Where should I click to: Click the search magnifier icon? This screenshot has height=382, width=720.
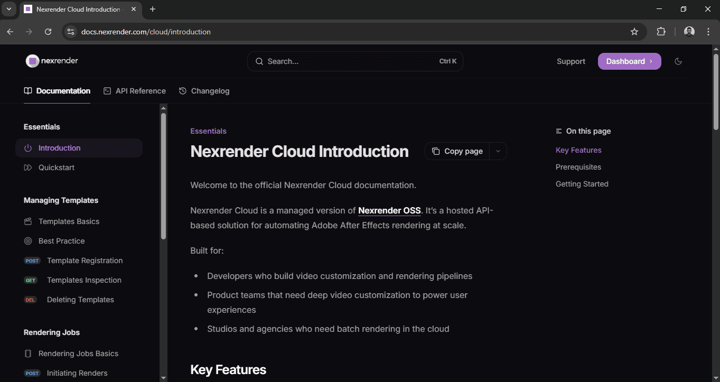tap(259, 61)
